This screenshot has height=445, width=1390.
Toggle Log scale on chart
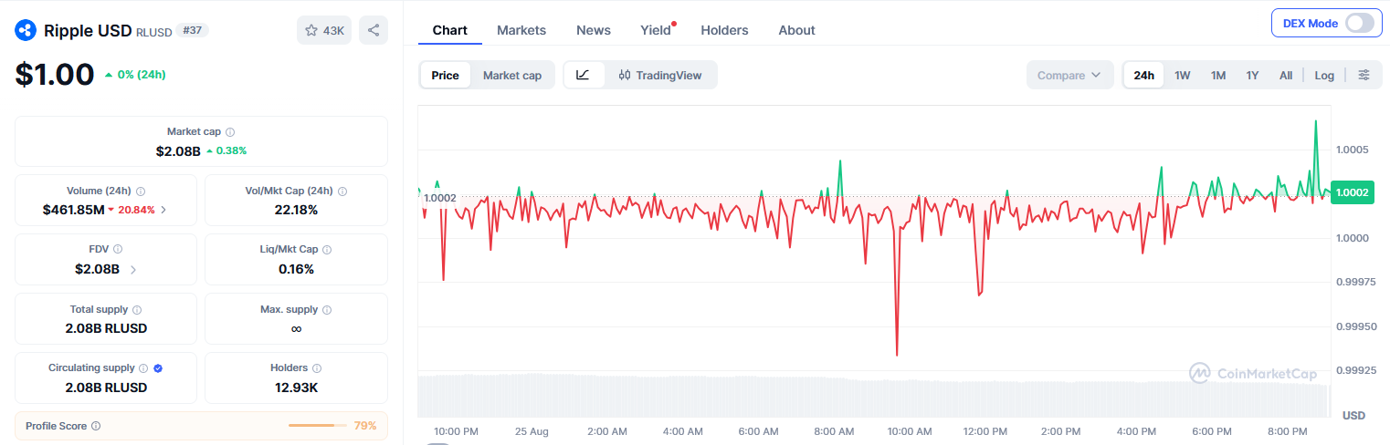1324,75
